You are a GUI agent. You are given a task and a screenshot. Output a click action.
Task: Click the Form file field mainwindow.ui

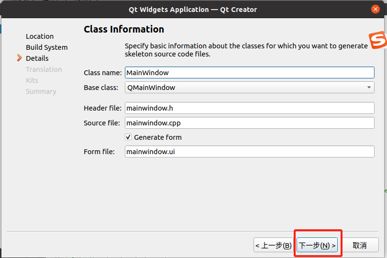(250, 152)
